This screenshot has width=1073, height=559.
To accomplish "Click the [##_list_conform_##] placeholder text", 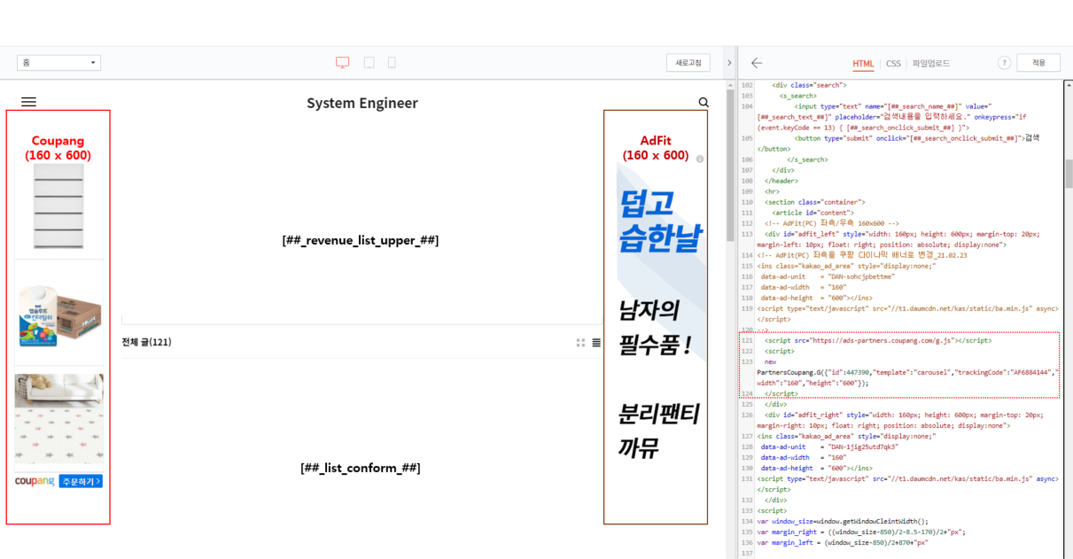I will point(361,468).
